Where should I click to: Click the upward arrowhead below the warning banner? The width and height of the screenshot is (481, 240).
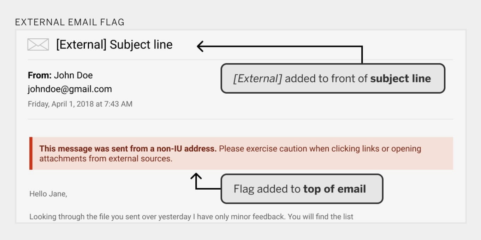point(196,176)
